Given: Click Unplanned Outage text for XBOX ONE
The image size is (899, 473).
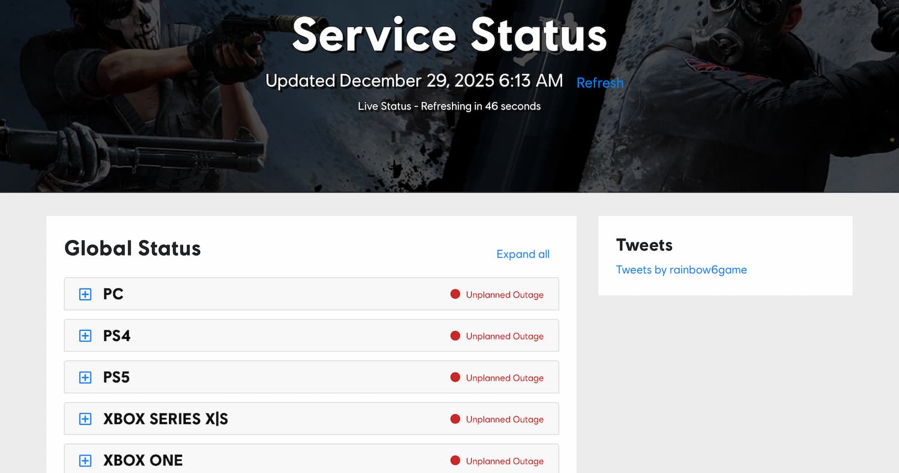Looking at the screenshot, I should 505,461.
